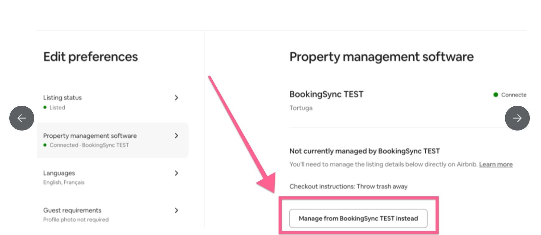The width and height of the screenshot is (541, 235).
Task: Select the Listing status preference label
Action: point(62,98)
